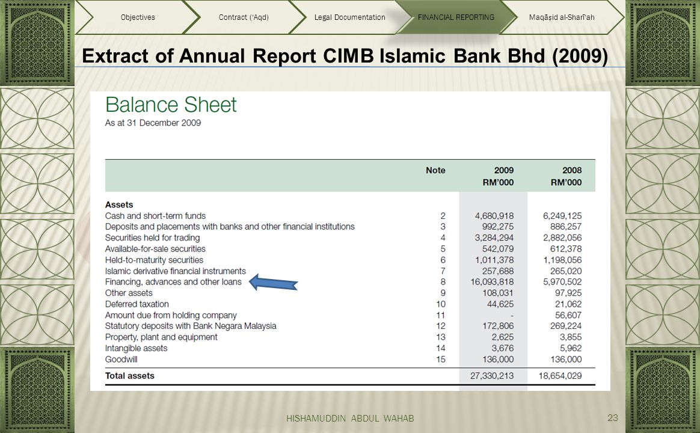
Task: Select 'Financing, advances and other loans' label
Action: (x=173, y=282)
